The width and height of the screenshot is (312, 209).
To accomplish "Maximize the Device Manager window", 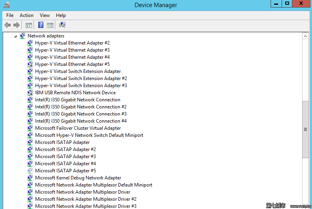I will (287, 4).
